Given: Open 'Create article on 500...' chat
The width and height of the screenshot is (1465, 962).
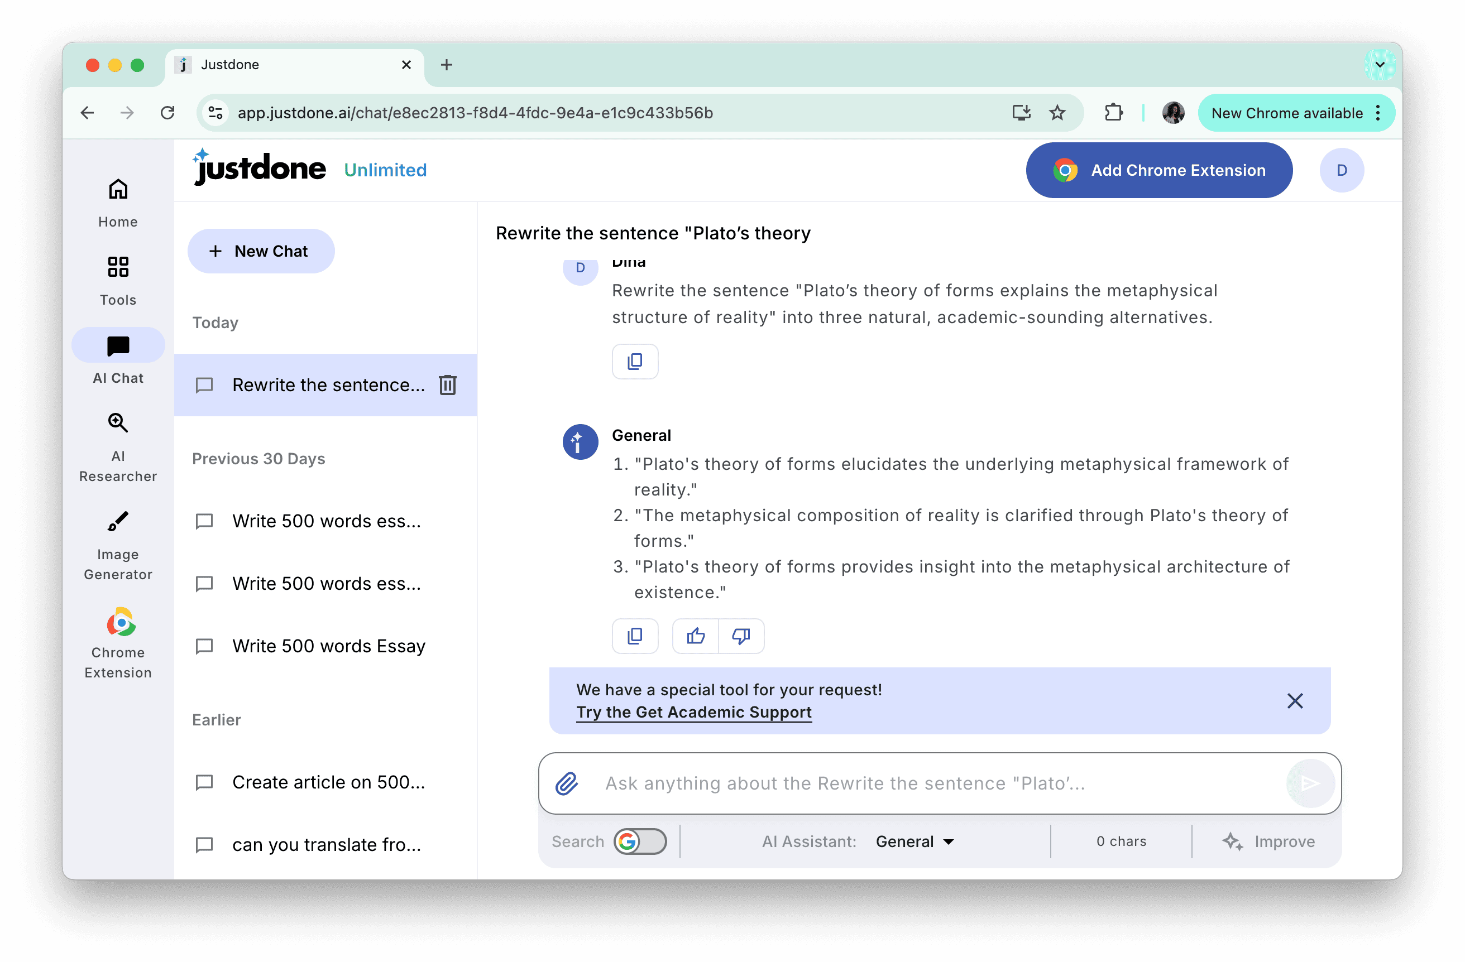Looking at the screenshot, I should coord(325,782).
